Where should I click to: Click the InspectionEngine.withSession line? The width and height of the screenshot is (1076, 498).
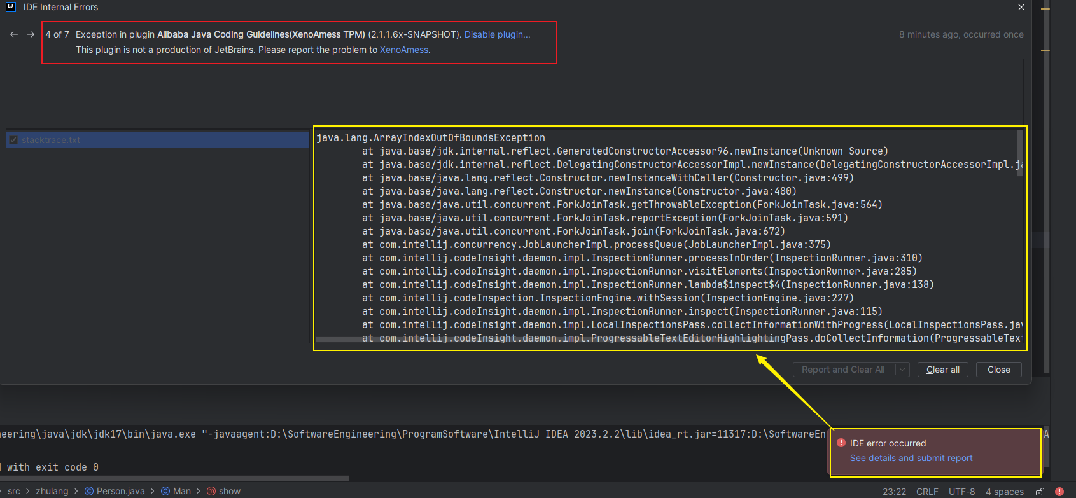pos(608,298)
